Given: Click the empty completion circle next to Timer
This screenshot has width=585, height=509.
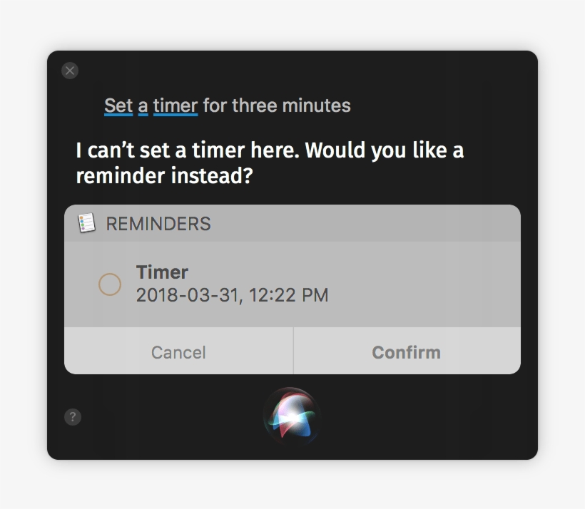Looking at the screenshot, I should click(111, 283).
